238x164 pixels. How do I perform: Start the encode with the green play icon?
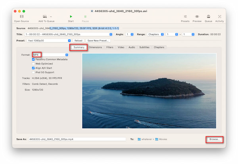71,16
